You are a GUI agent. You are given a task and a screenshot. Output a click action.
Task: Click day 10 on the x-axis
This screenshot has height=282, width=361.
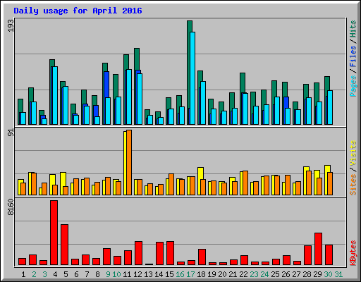point(116,274)
